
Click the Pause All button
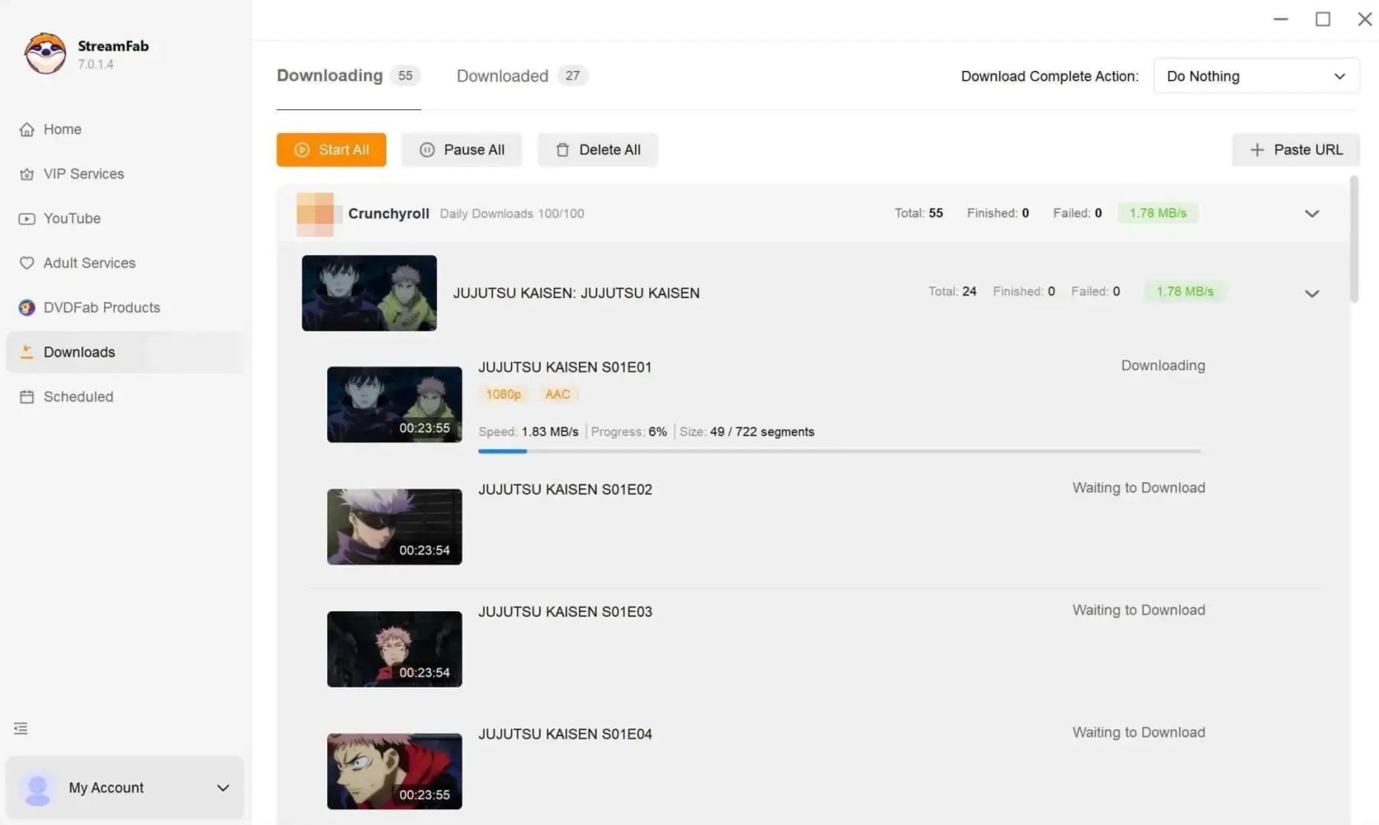point(461,150)
